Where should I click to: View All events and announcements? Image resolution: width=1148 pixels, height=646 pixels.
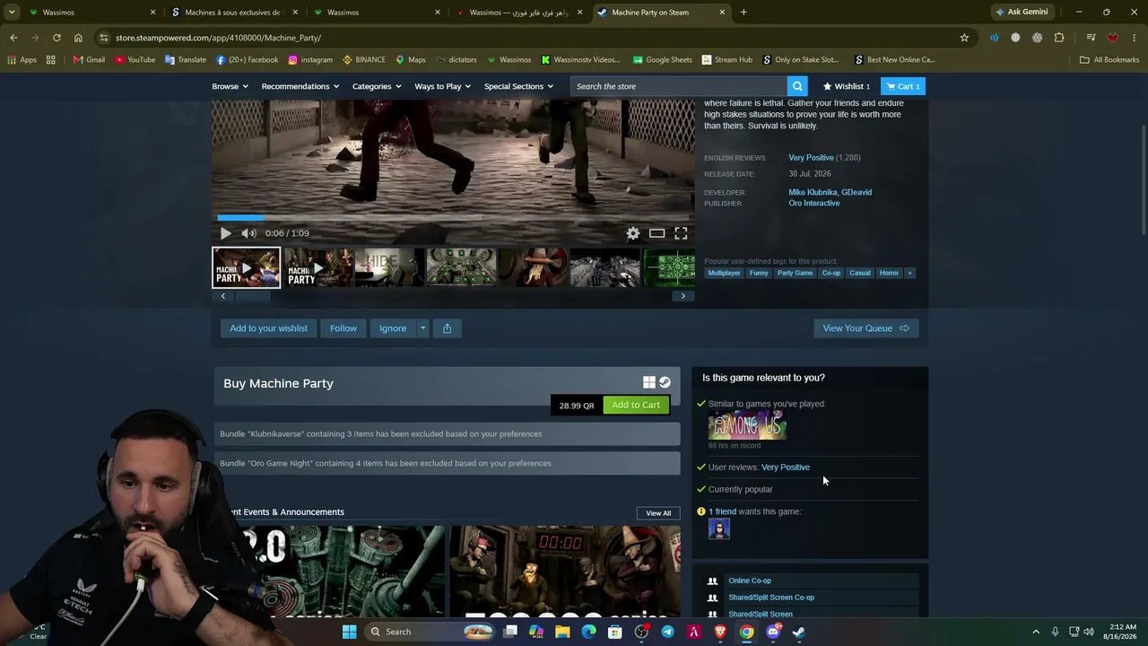tap(658, 513)
